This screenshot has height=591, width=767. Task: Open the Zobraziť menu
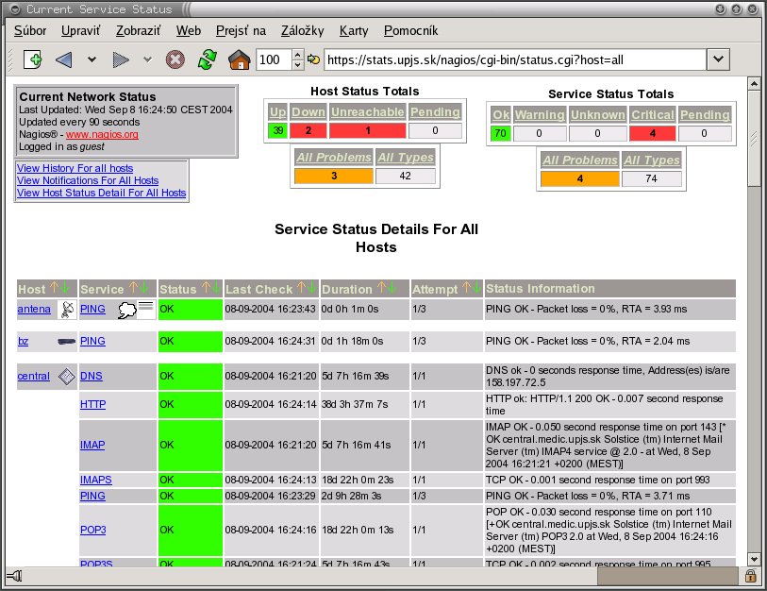pyautogui.click(x=138, y=30)
